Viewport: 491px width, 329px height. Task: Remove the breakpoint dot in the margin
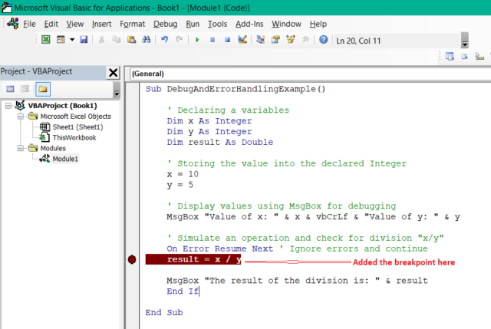[x=132, y=260]
